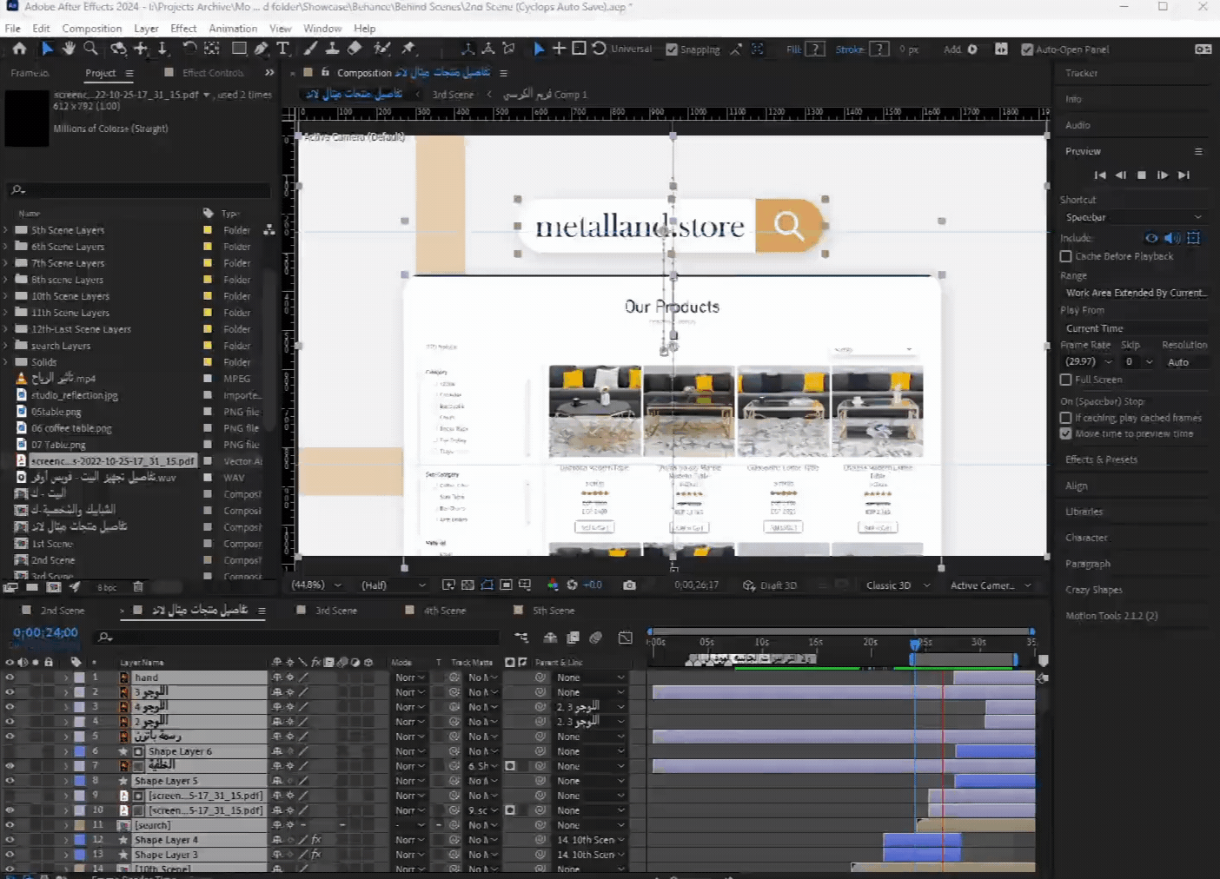The image size is (1220, 879).
Task: Click the project panel search field
Action: click(139, 189)
